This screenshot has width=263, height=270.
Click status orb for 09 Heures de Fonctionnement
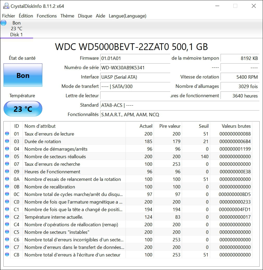pyautogui.click(x=7, y=171)
